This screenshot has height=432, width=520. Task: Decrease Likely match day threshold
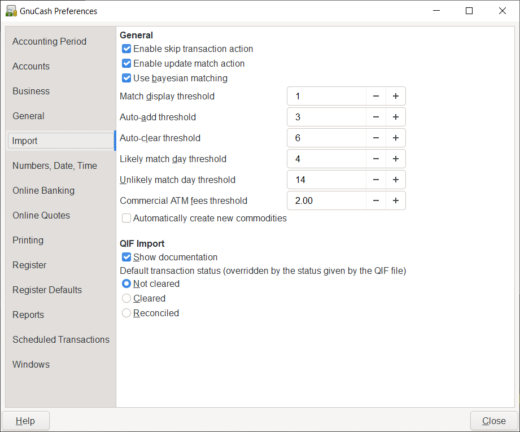tap(376, 159)
